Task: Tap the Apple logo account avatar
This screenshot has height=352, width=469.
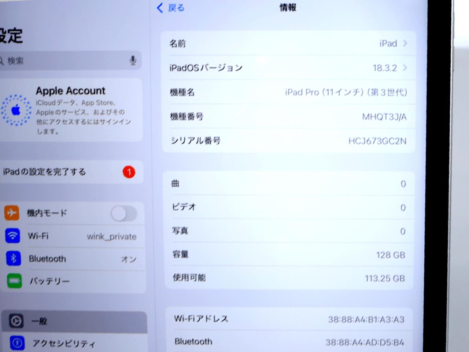Action: [16, 110]
